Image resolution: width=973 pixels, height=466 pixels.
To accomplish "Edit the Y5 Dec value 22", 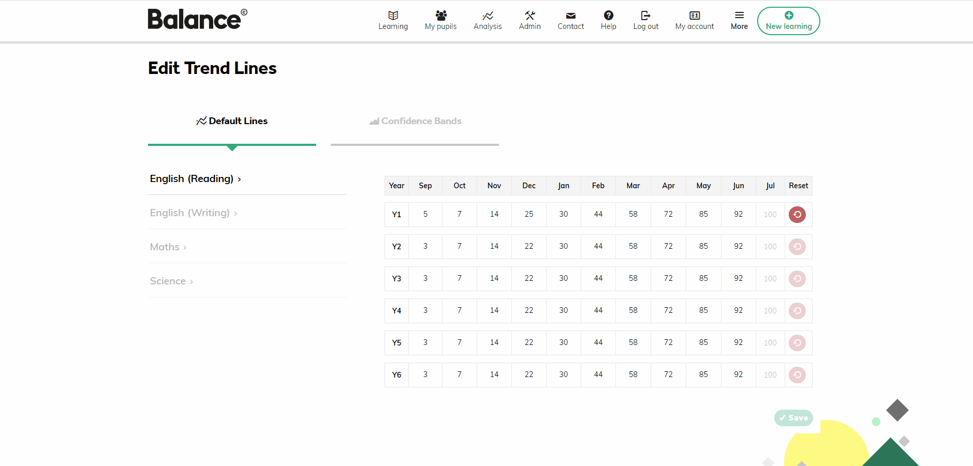I will click(x=529, y=342).
